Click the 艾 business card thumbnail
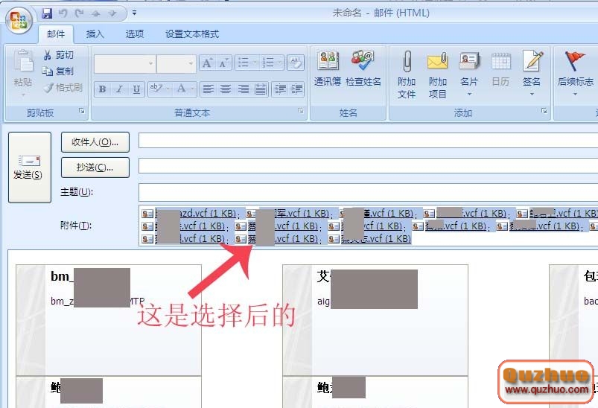 [375, 320]
